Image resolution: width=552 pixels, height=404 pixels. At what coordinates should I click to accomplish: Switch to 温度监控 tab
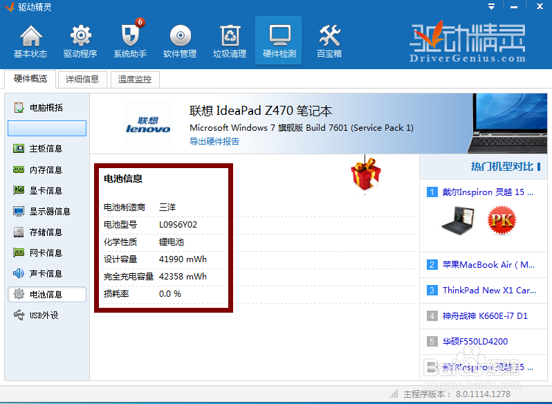tap(135, 79)
